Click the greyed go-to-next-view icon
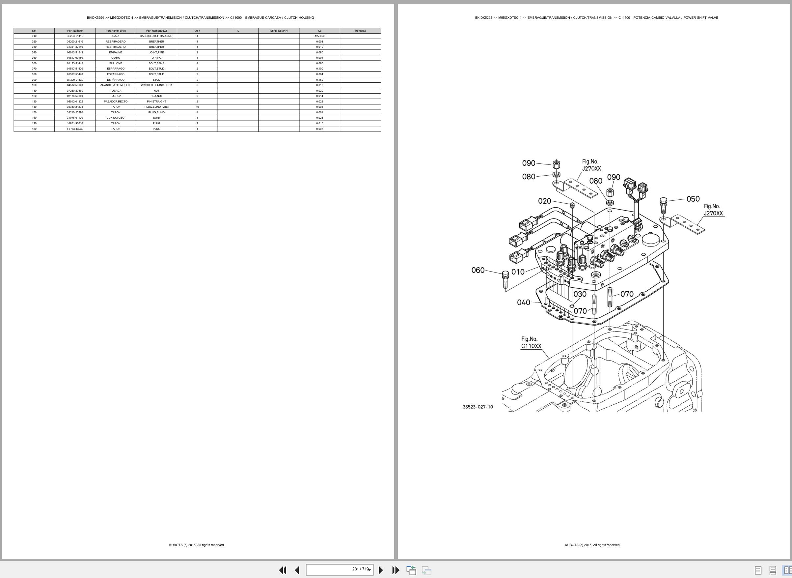The image size is (792, 578). click(426, 570)
